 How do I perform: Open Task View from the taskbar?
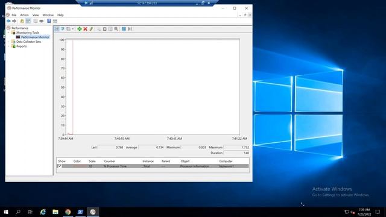pos(30,212)
